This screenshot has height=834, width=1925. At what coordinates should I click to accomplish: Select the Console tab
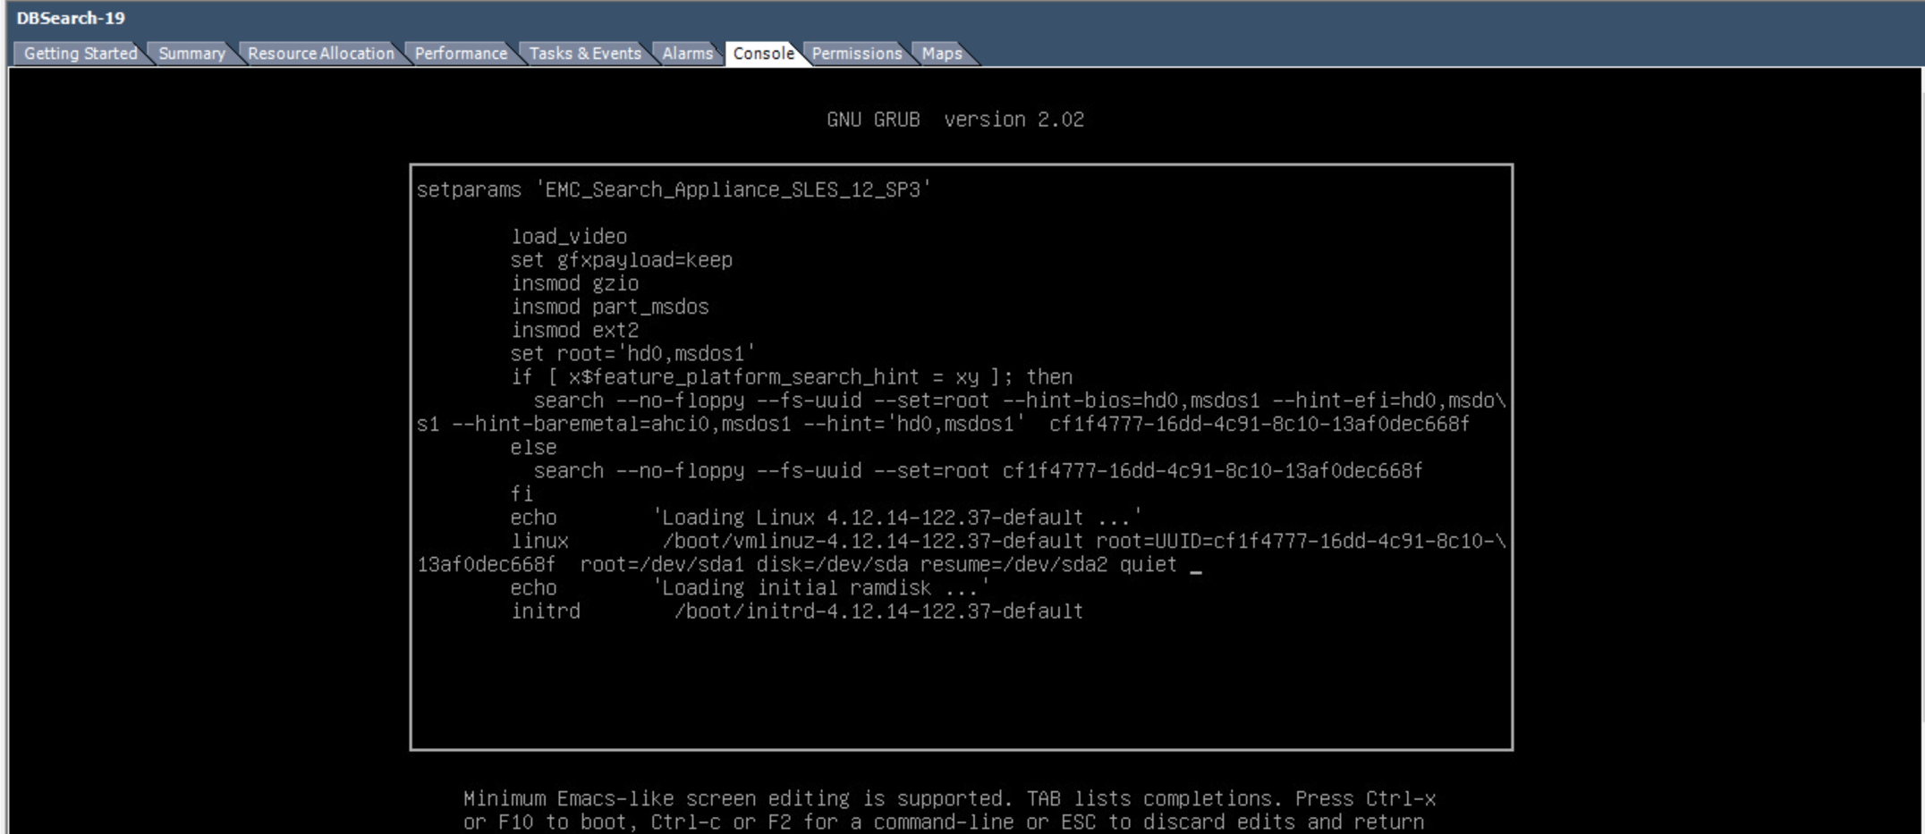(763, 54)
